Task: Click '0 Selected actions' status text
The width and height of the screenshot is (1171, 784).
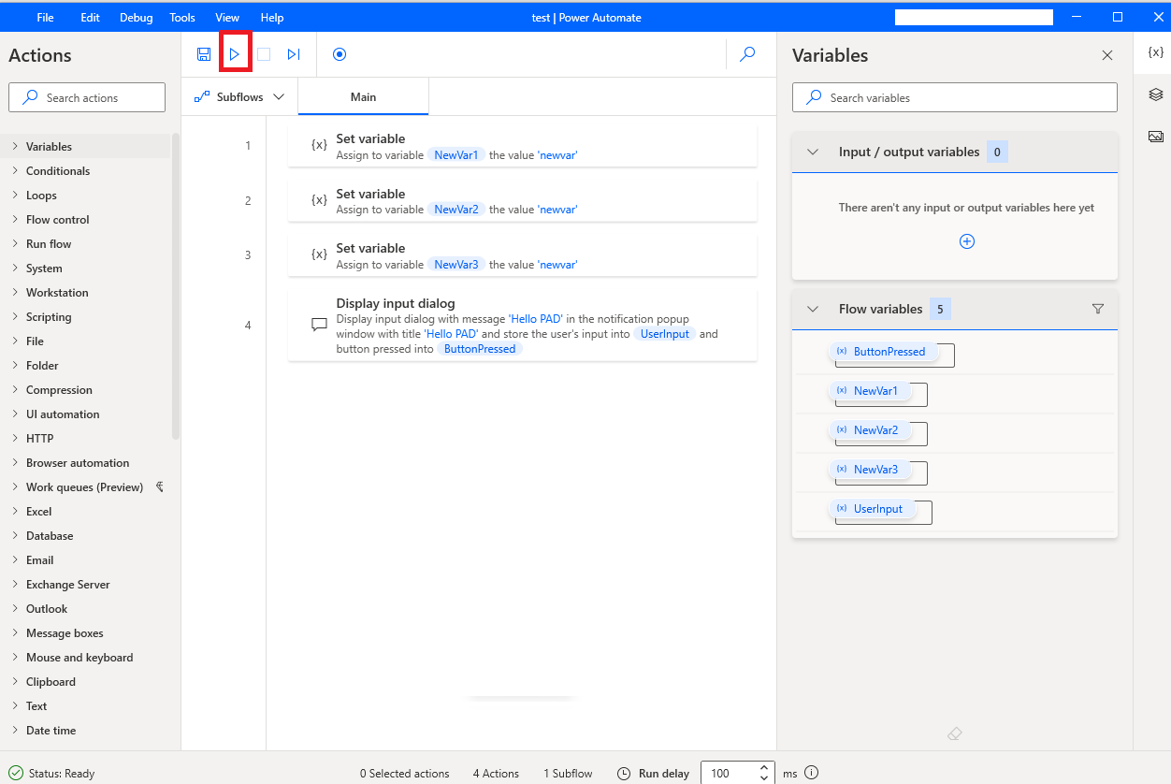Action: [404, 774]
